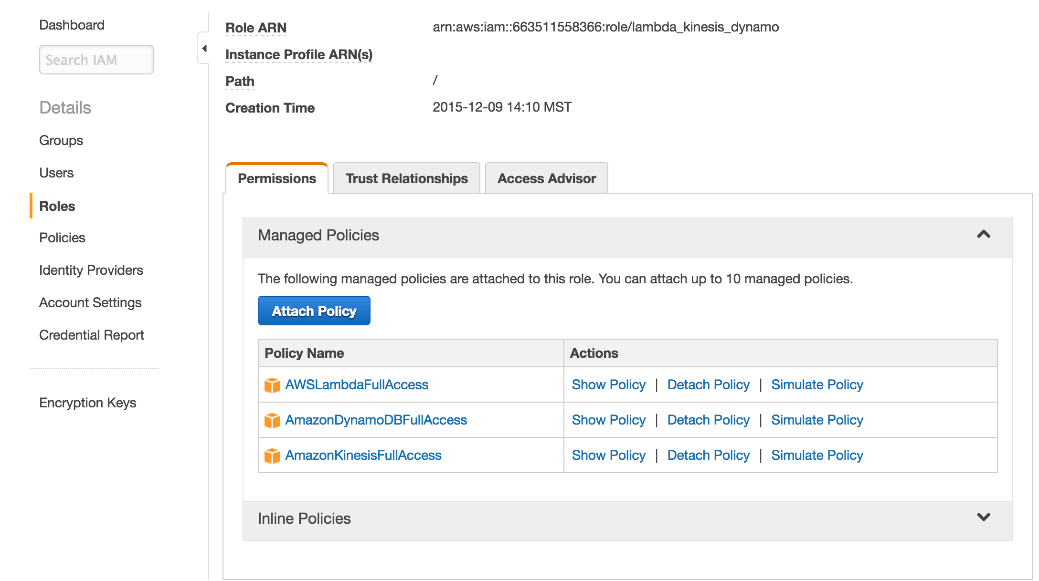
Task: Click the creation time 2015-12-09 14:10 MST
Action: coord(502,107)
